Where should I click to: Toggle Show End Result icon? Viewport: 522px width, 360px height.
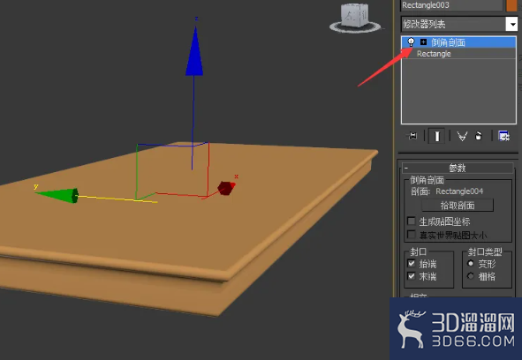coord(437,136)
